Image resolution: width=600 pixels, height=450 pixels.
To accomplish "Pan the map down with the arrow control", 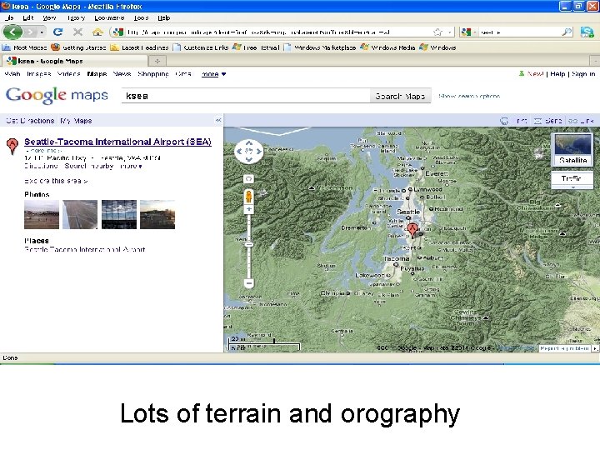I will pos(248,159).
